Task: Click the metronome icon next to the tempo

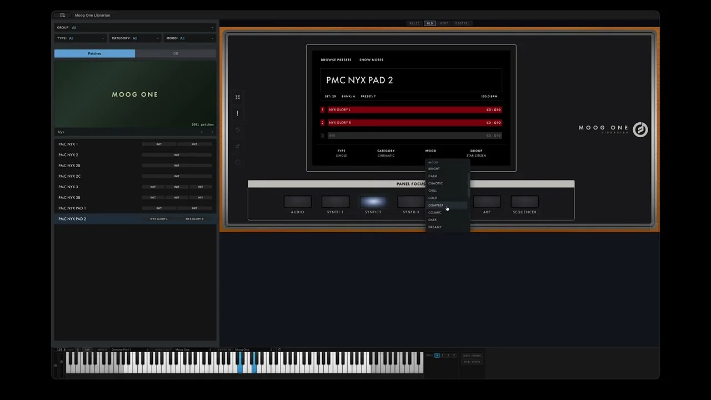Action: click(78, 349)
